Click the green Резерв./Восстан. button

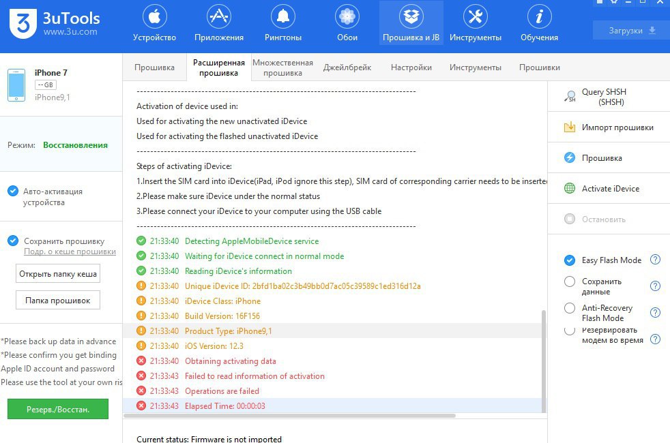coord(58,409)
